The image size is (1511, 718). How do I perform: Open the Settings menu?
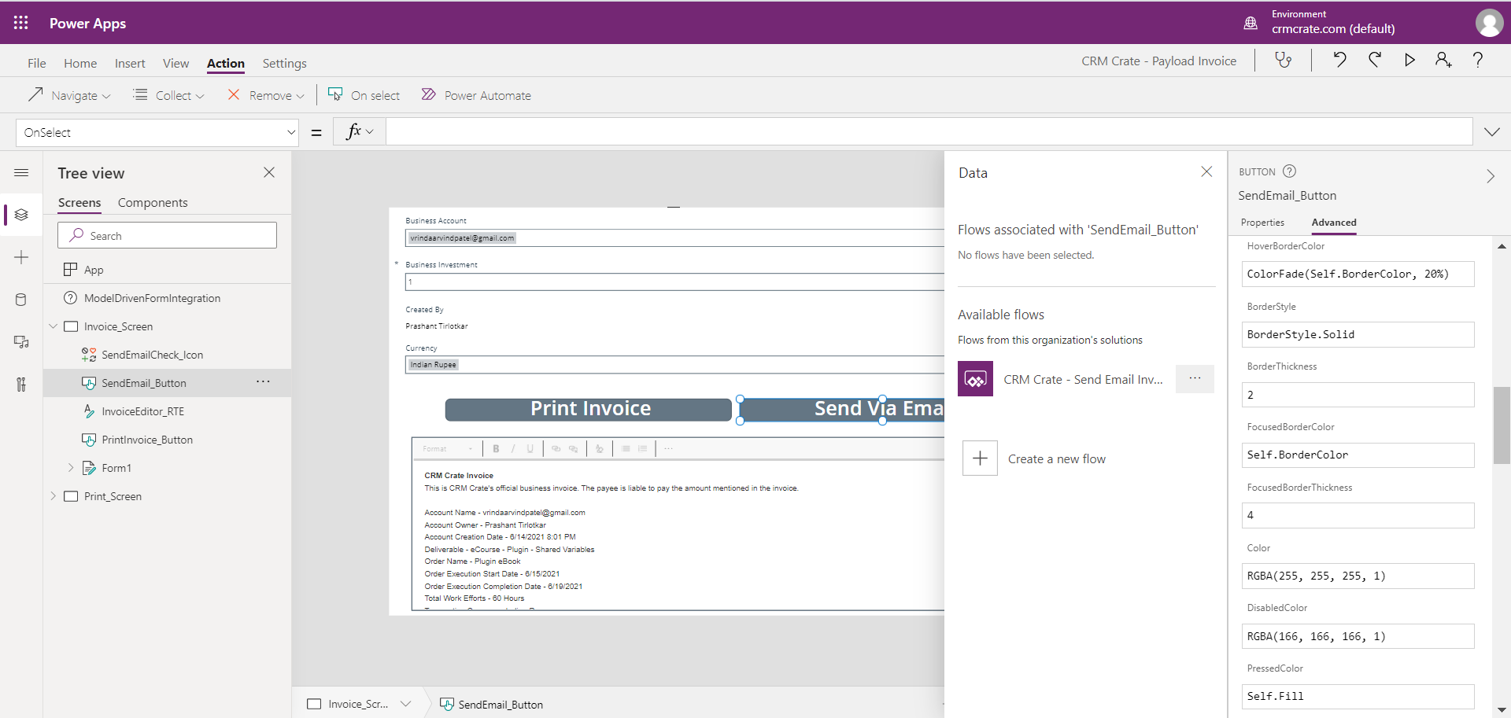click(x=284, y=63)
